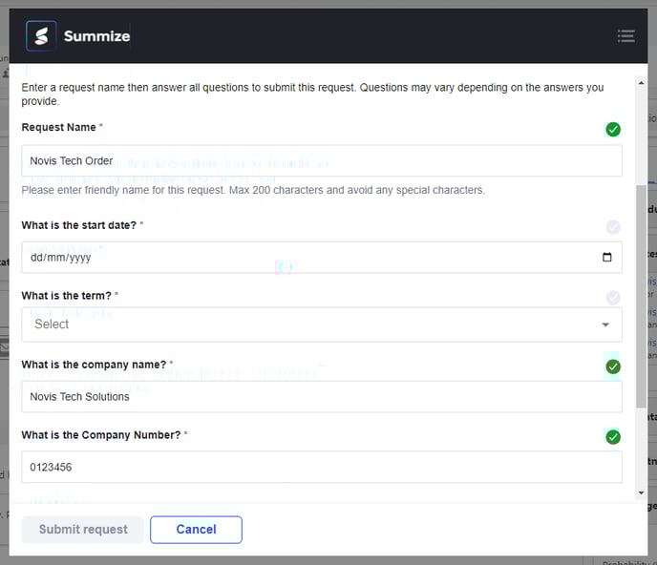
Task: Focus the Request Name text field
Action: click(x=321, y=160)
